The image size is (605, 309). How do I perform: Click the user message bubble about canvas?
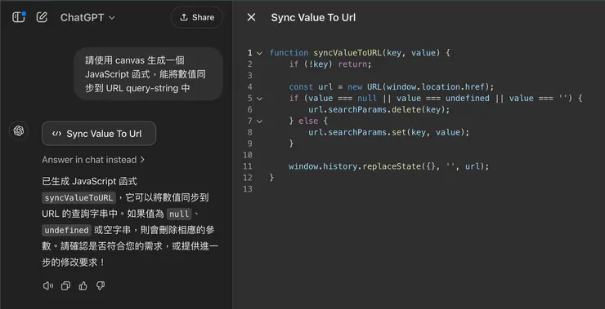[x=148, y=74]
